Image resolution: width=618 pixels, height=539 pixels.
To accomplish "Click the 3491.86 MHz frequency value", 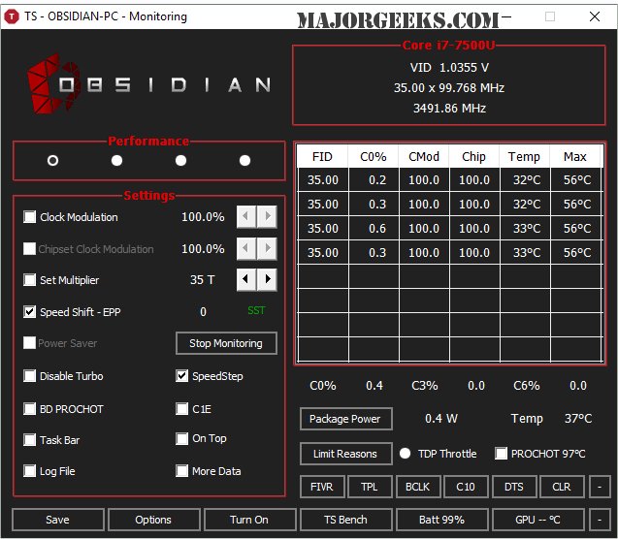I will [449, 108].
